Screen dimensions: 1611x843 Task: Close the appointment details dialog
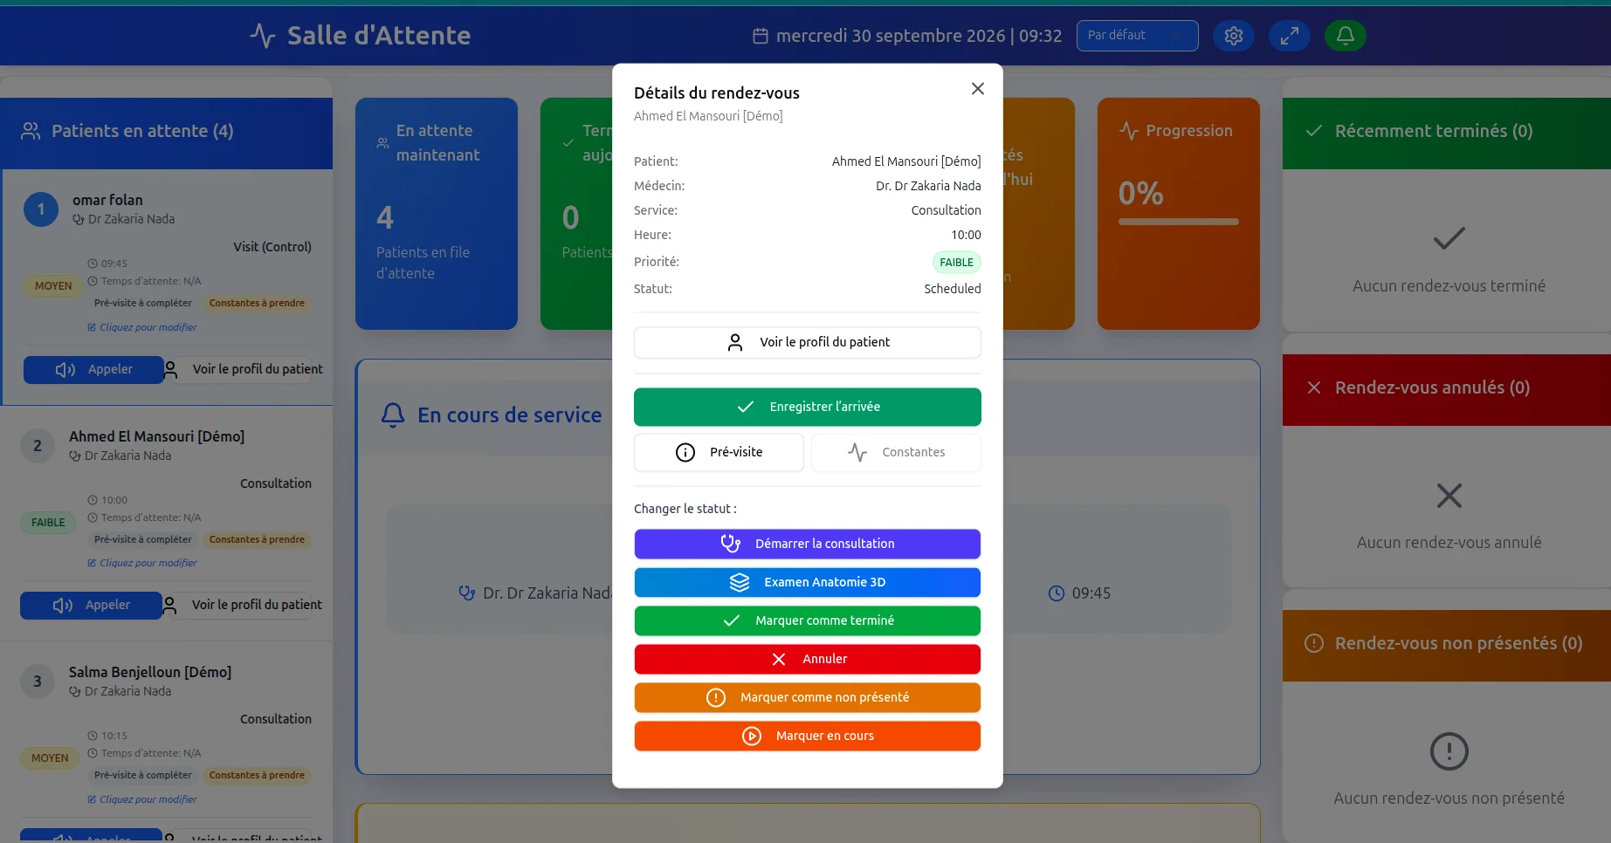pos(977,89)
